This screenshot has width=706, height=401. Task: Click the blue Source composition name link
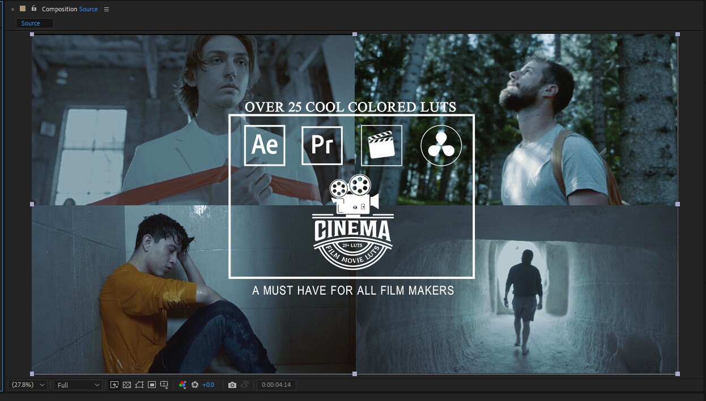(88, 9)
